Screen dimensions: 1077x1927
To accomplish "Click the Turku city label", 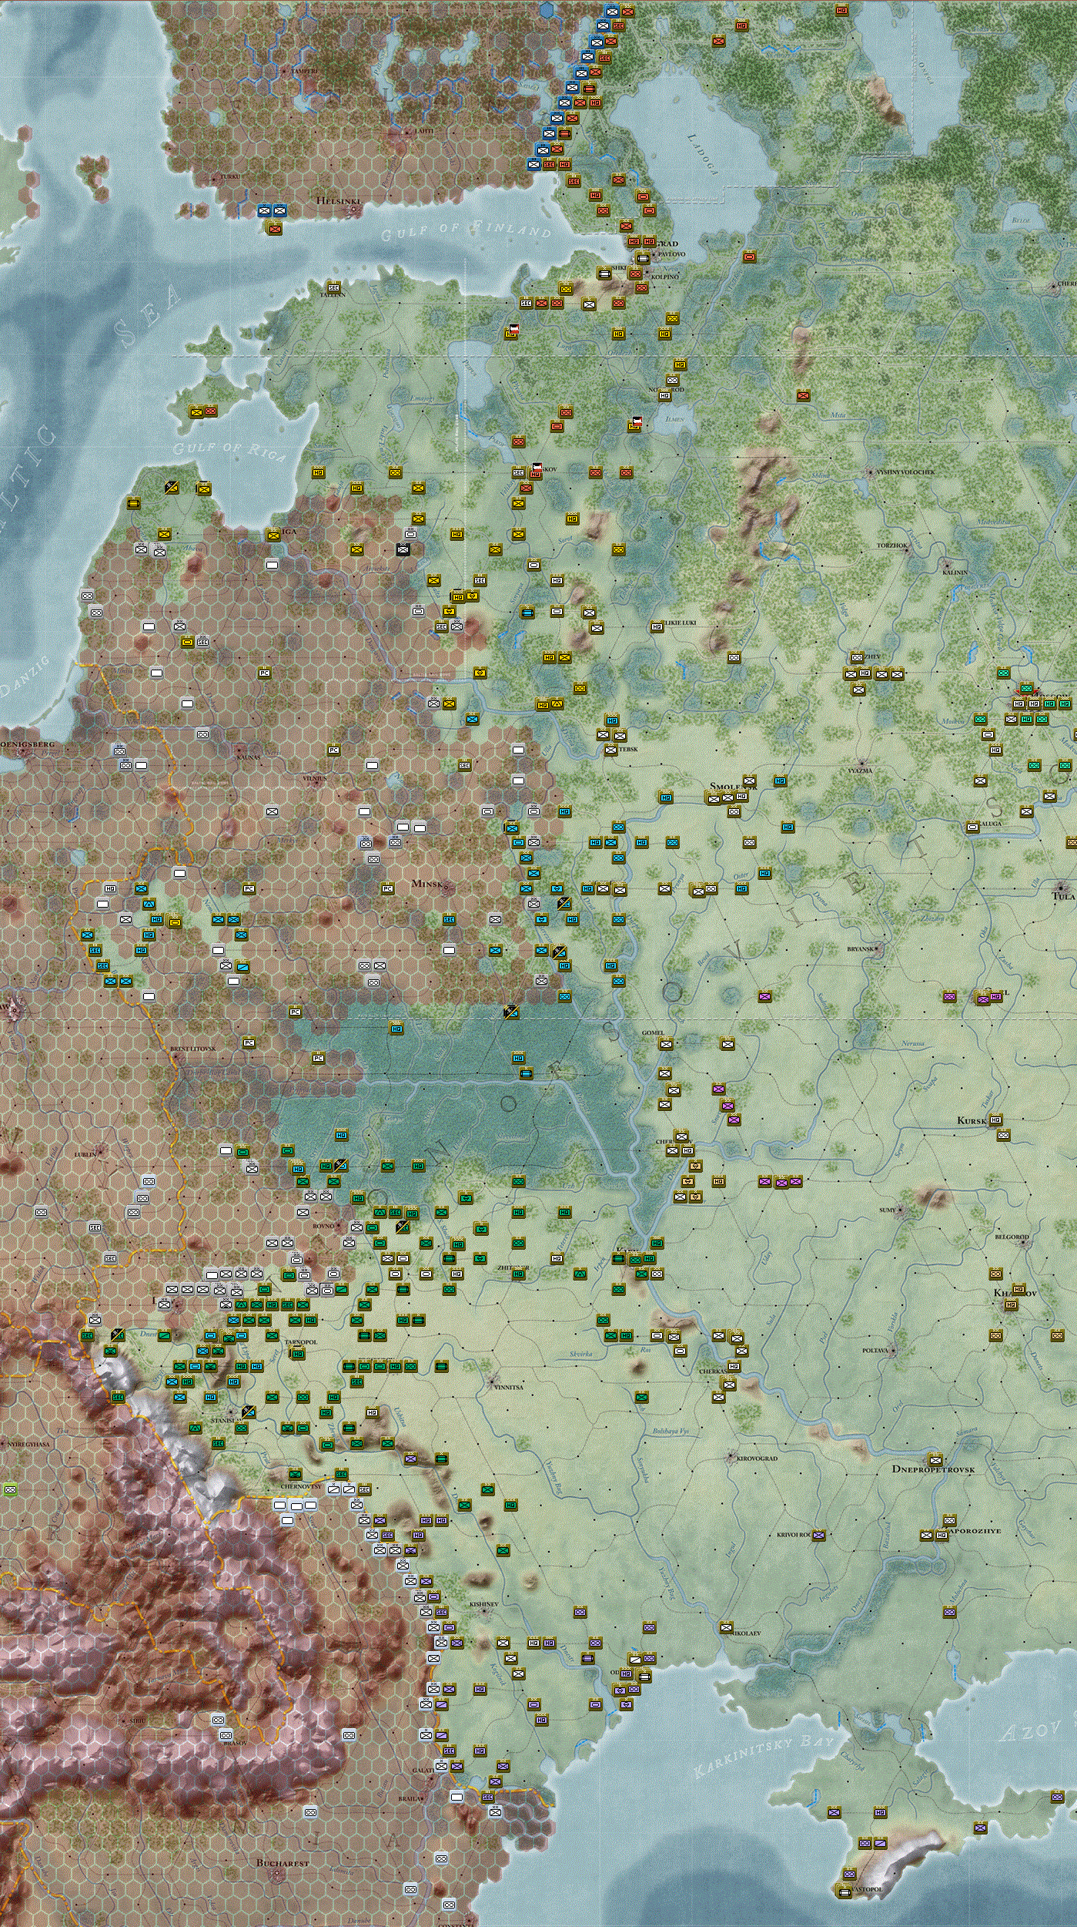I will [231, 176].
